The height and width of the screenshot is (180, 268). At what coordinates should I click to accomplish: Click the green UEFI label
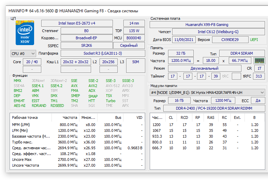(254, 40)
